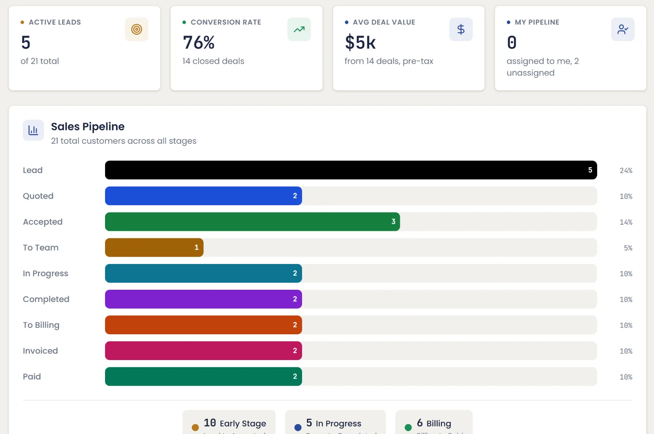Click the $5k average deal value

point(360,43)
